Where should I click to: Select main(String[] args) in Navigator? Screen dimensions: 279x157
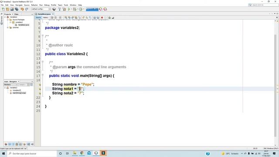pyautogui.click(x=19, y=93)
